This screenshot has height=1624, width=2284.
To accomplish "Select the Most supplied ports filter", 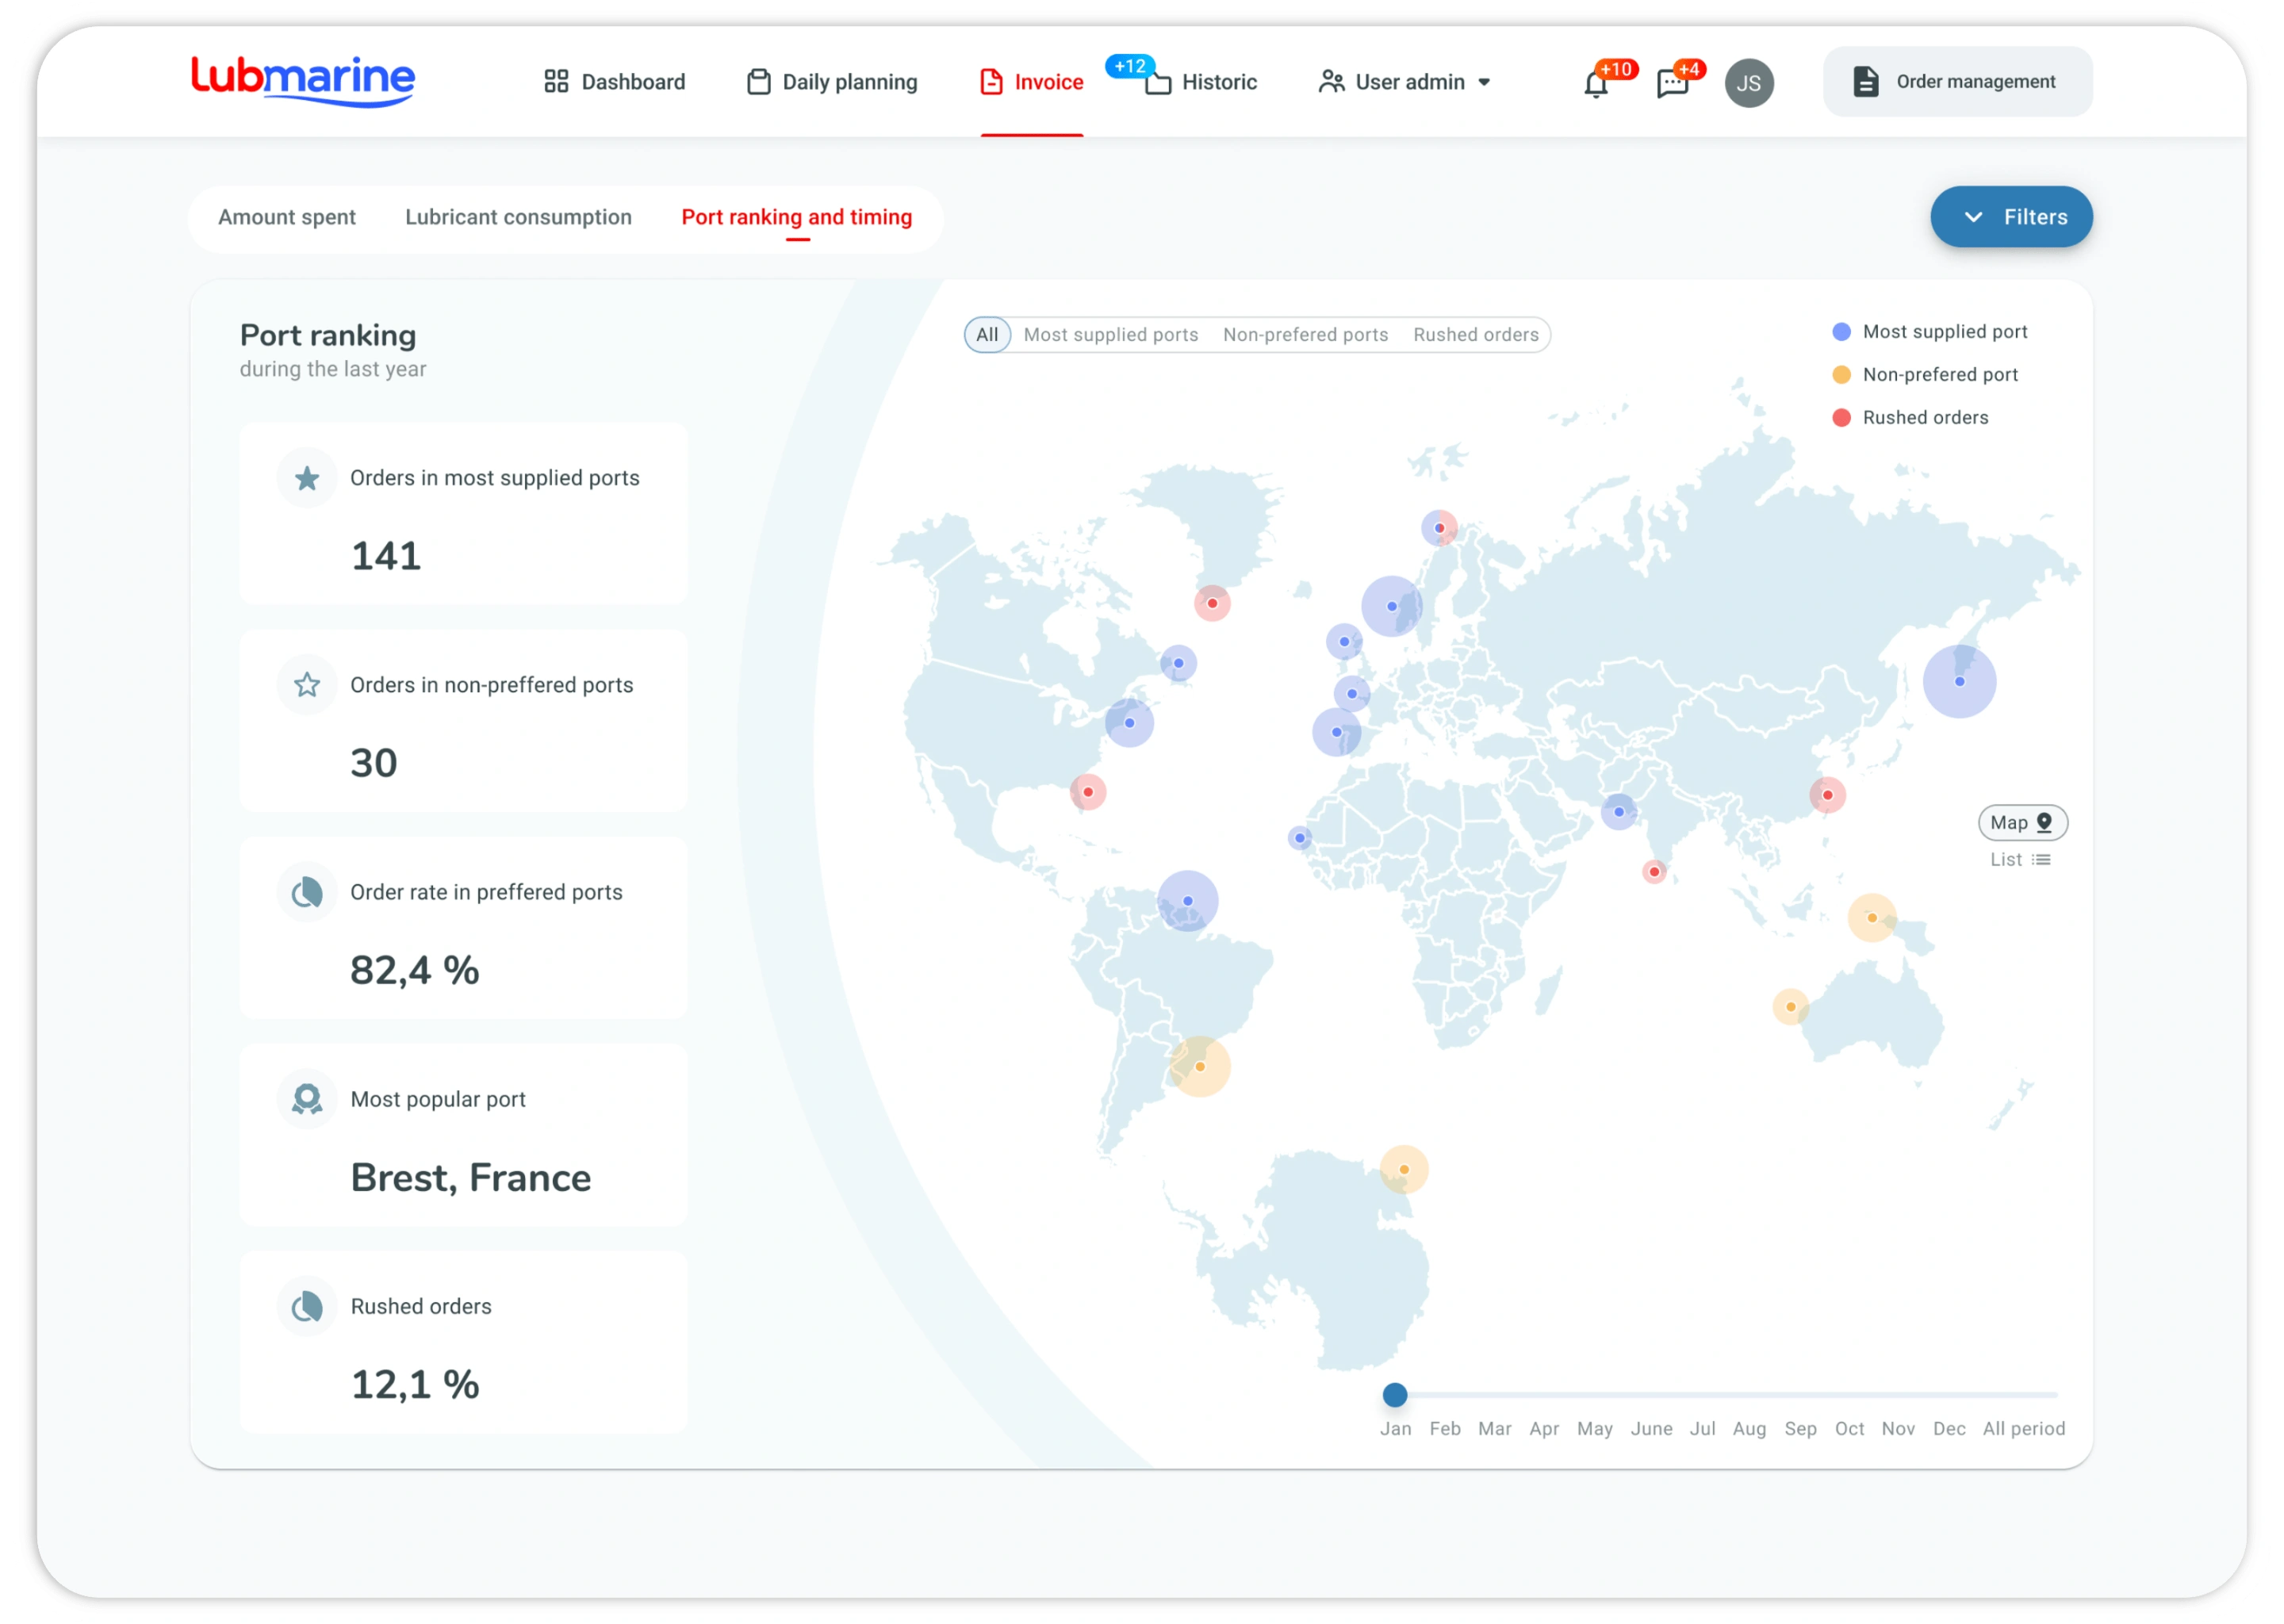I will [1110, 335].
